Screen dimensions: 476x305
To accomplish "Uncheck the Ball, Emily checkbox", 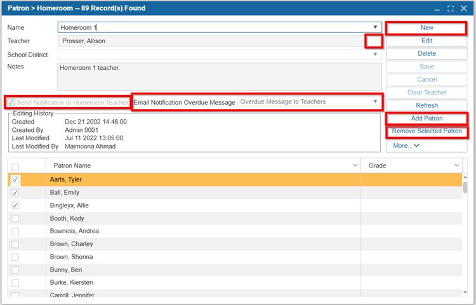I will [15, 193].
